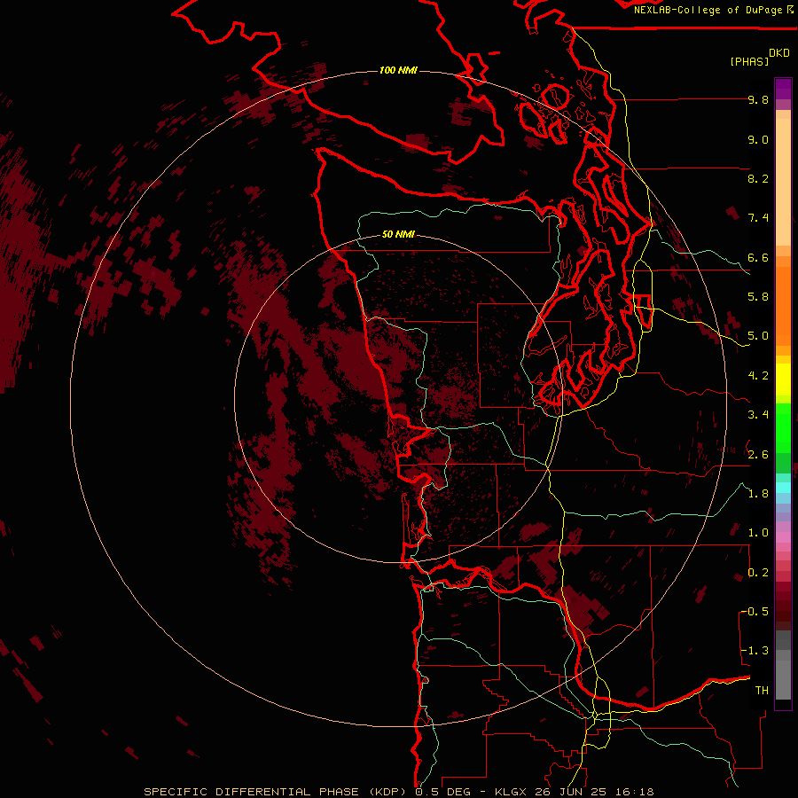Click the purple segment atop the color bar
This screenshot has width=798, height=798.
click(783, 89)
